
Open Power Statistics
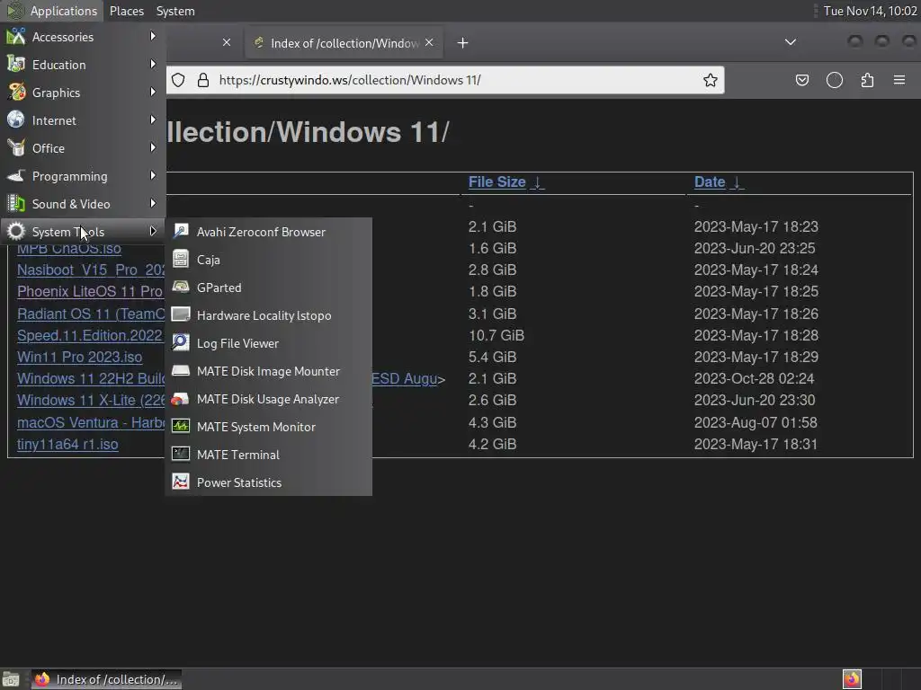tap(268, 482)
